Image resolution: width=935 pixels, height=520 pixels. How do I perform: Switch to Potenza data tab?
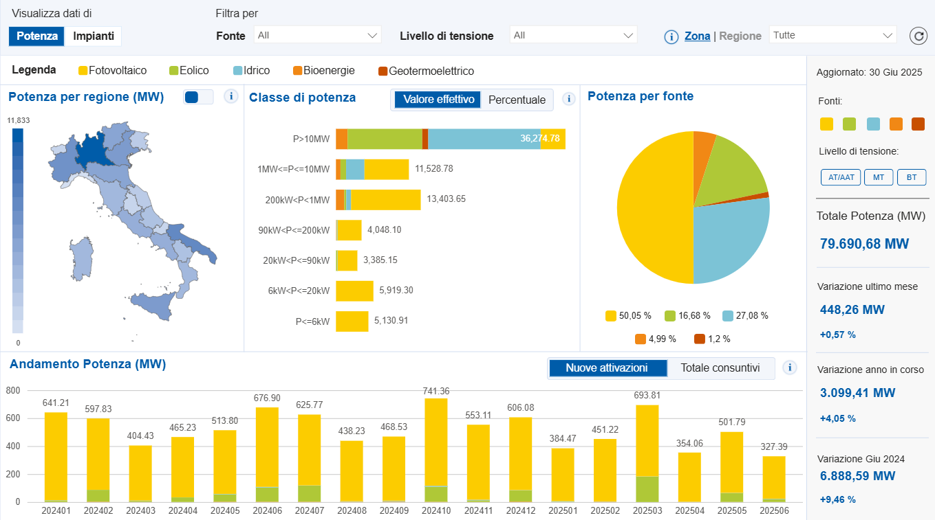point(37,36)
